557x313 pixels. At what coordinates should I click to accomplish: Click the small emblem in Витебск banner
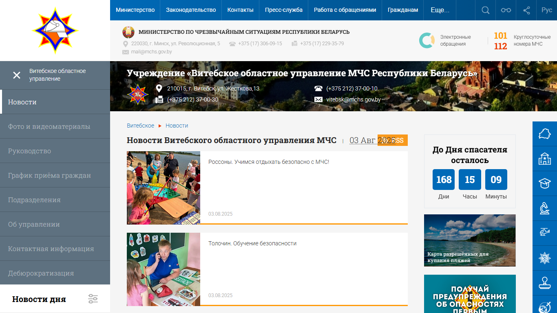(138, 94)
